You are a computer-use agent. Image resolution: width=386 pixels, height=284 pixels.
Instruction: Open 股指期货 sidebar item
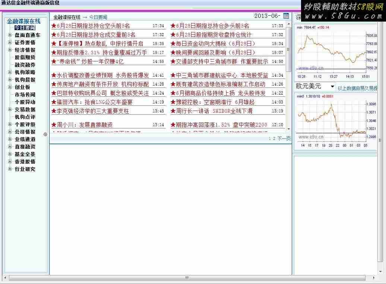point(25,57)
